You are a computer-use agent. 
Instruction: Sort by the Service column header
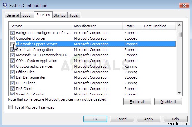click(40, 26)
